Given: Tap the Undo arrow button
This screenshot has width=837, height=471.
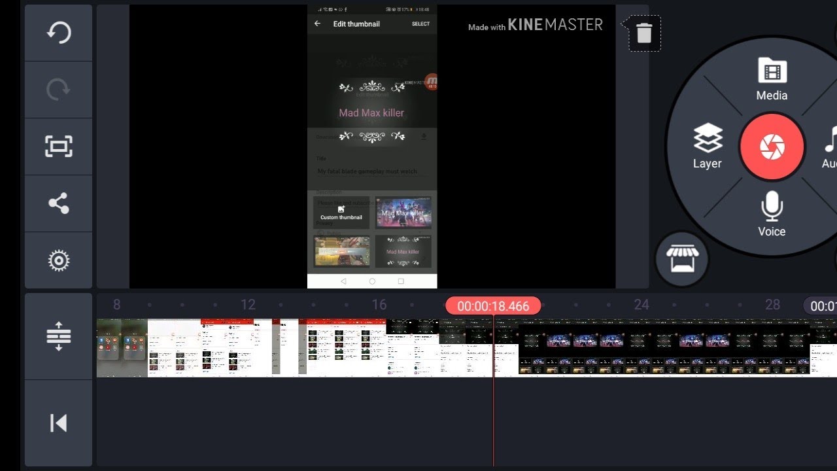Looking at the screenshot, I should (x=58, y=33).
